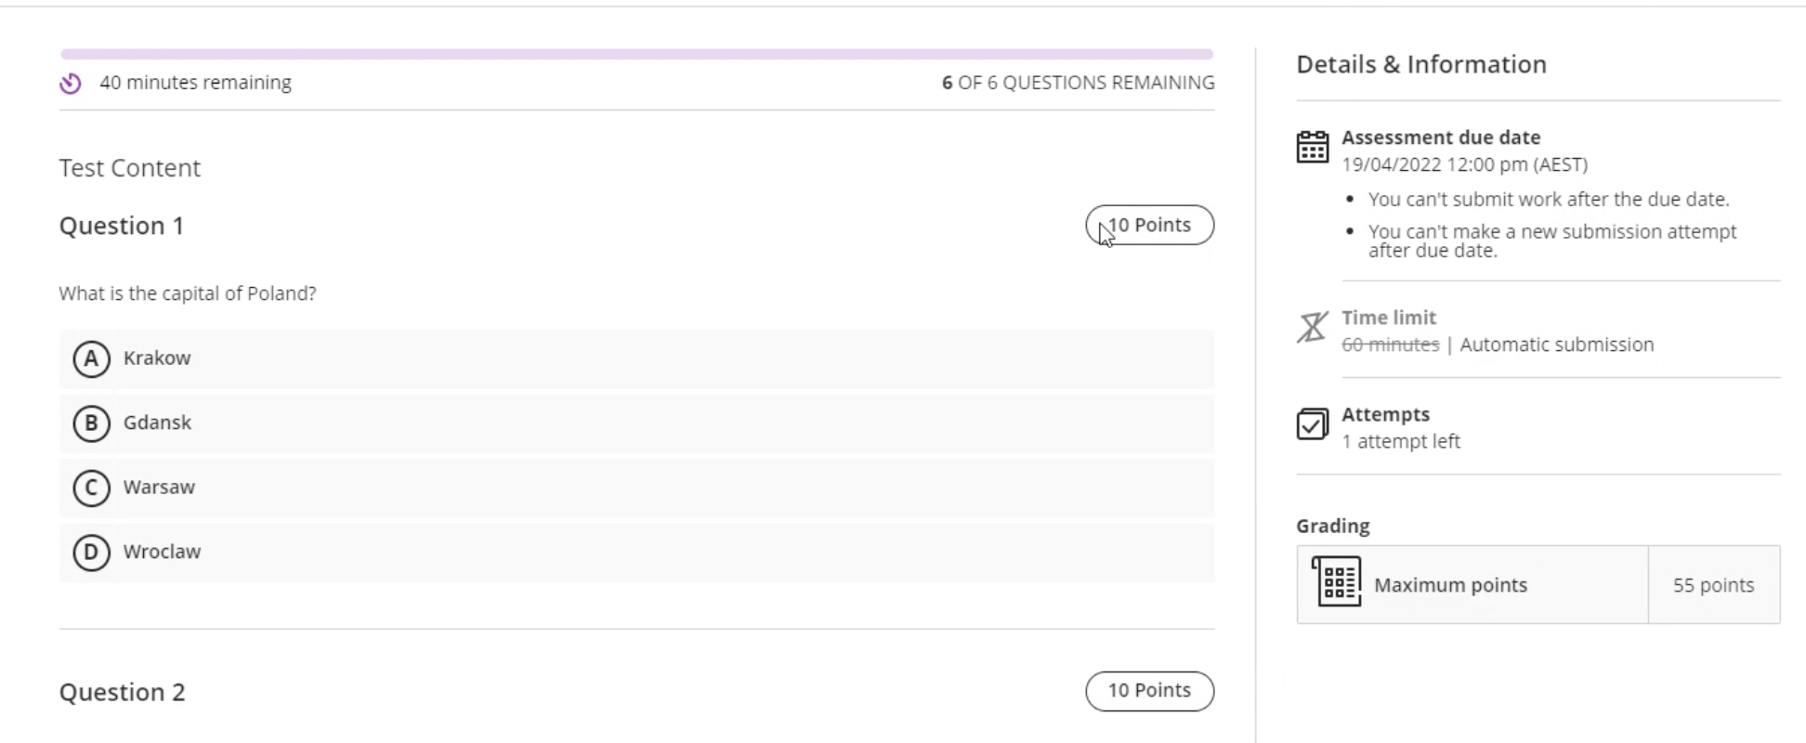
Task: Click the Warsaw answer row
Action: click(637, 488)
